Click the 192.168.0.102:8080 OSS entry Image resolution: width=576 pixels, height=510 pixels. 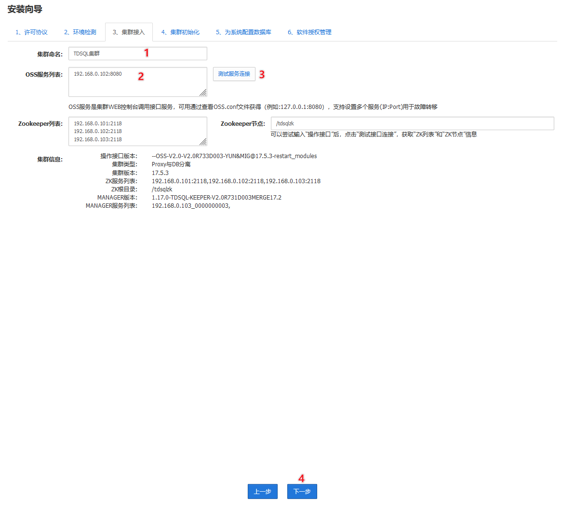pos(98,74)
